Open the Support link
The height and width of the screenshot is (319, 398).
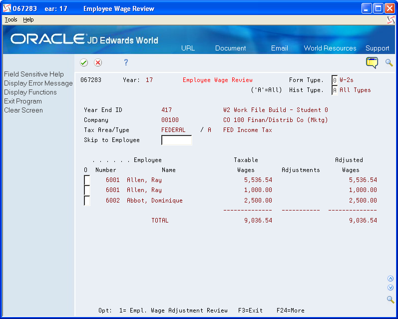(377, 48)
